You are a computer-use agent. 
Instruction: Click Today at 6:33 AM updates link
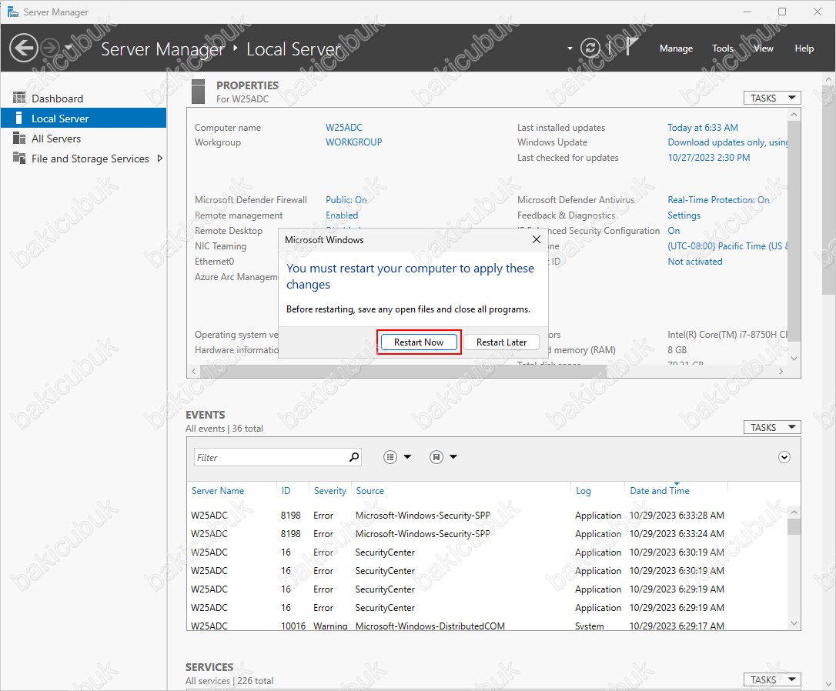[x=703, y=127]
